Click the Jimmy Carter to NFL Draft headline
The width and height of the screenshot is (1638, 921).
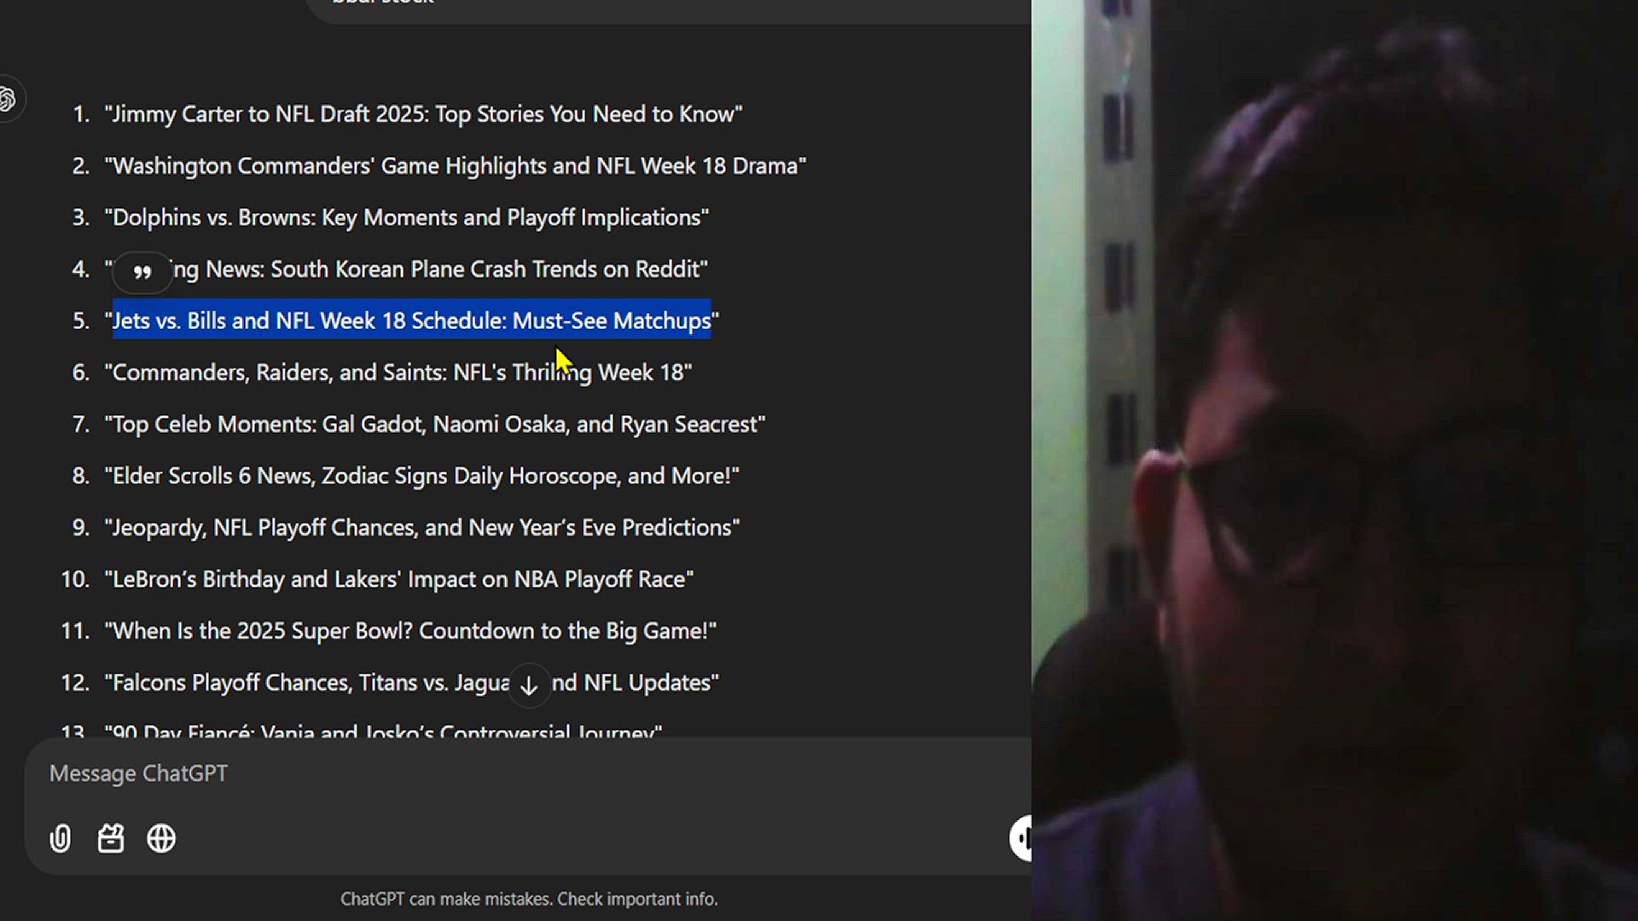(423, 114)
